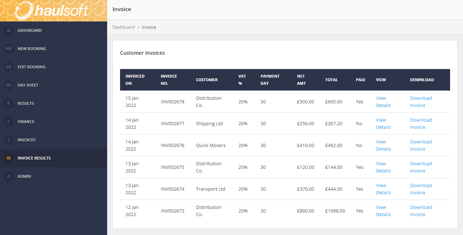Click invoice number INV002673
The image size is (463, 235).
tap(172, 211)
